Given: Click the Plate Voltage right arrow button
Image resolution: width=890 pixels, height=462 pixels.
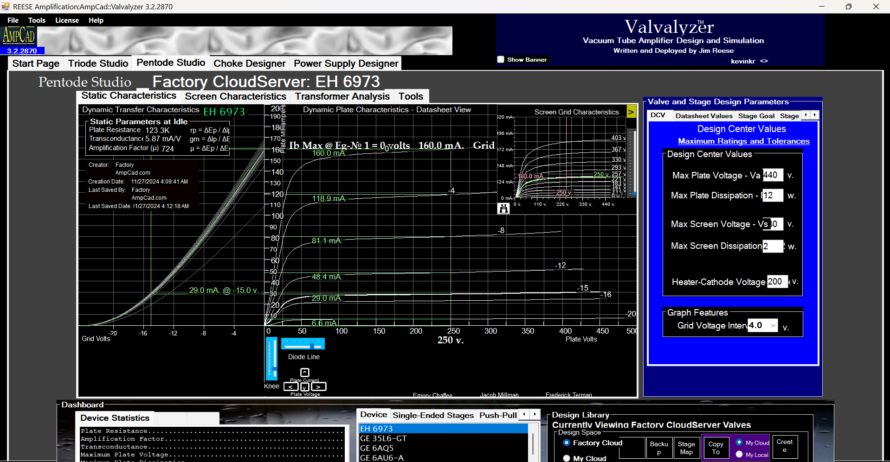Looking at the screenshot, I should pos(319,386).
